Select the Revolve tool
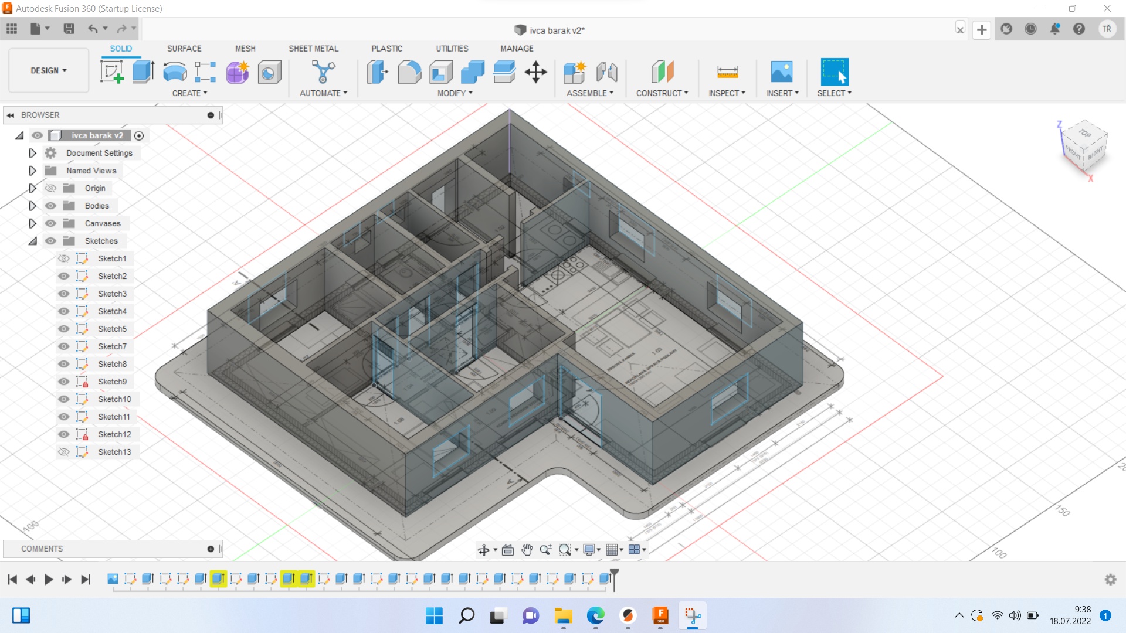The height and width of the screenshot is (633, 1126). (175, 72)
